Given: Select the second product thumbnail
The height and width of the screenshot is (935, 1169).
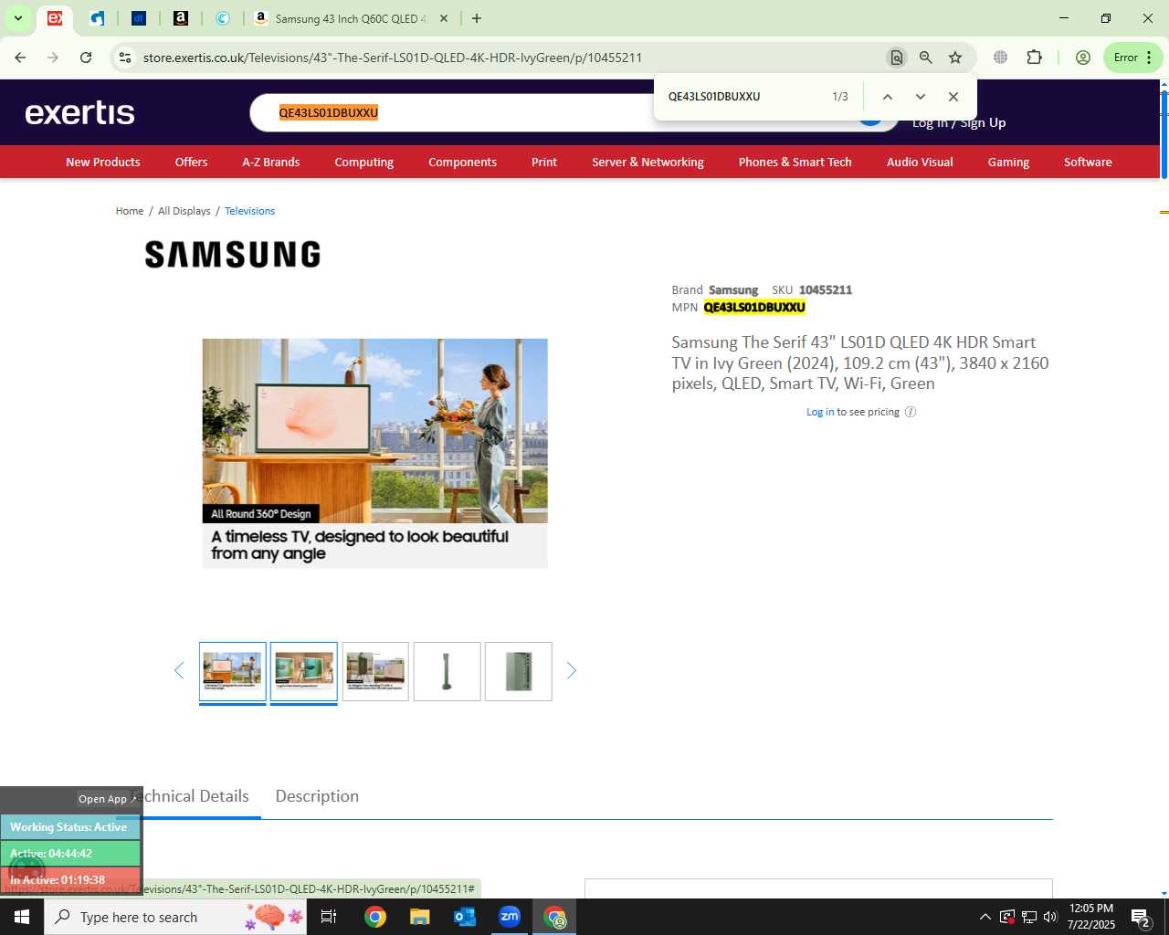Looking at the screenshot, I should (304, 671).
